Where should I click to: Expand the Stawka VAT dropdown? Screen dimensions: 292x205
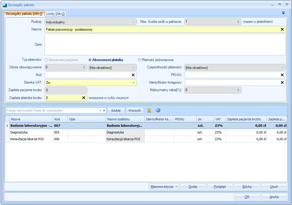133,83
